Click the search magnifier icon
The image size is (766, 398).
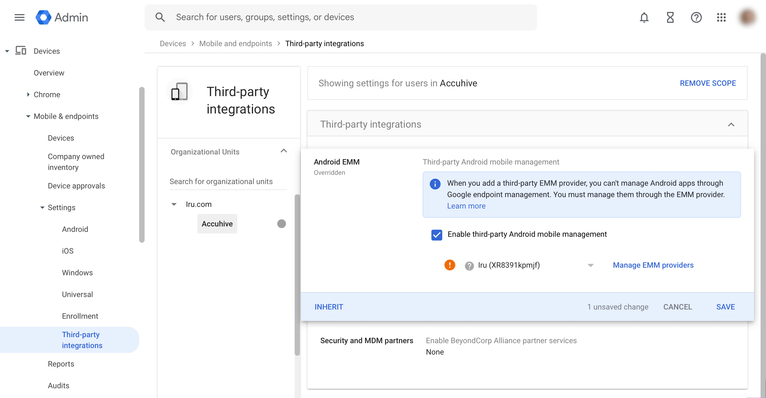[x=160, y=17]
